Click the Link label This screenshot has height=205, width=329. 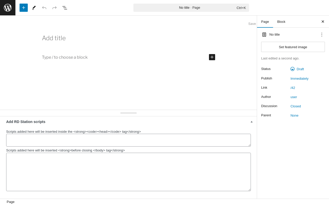264,87
